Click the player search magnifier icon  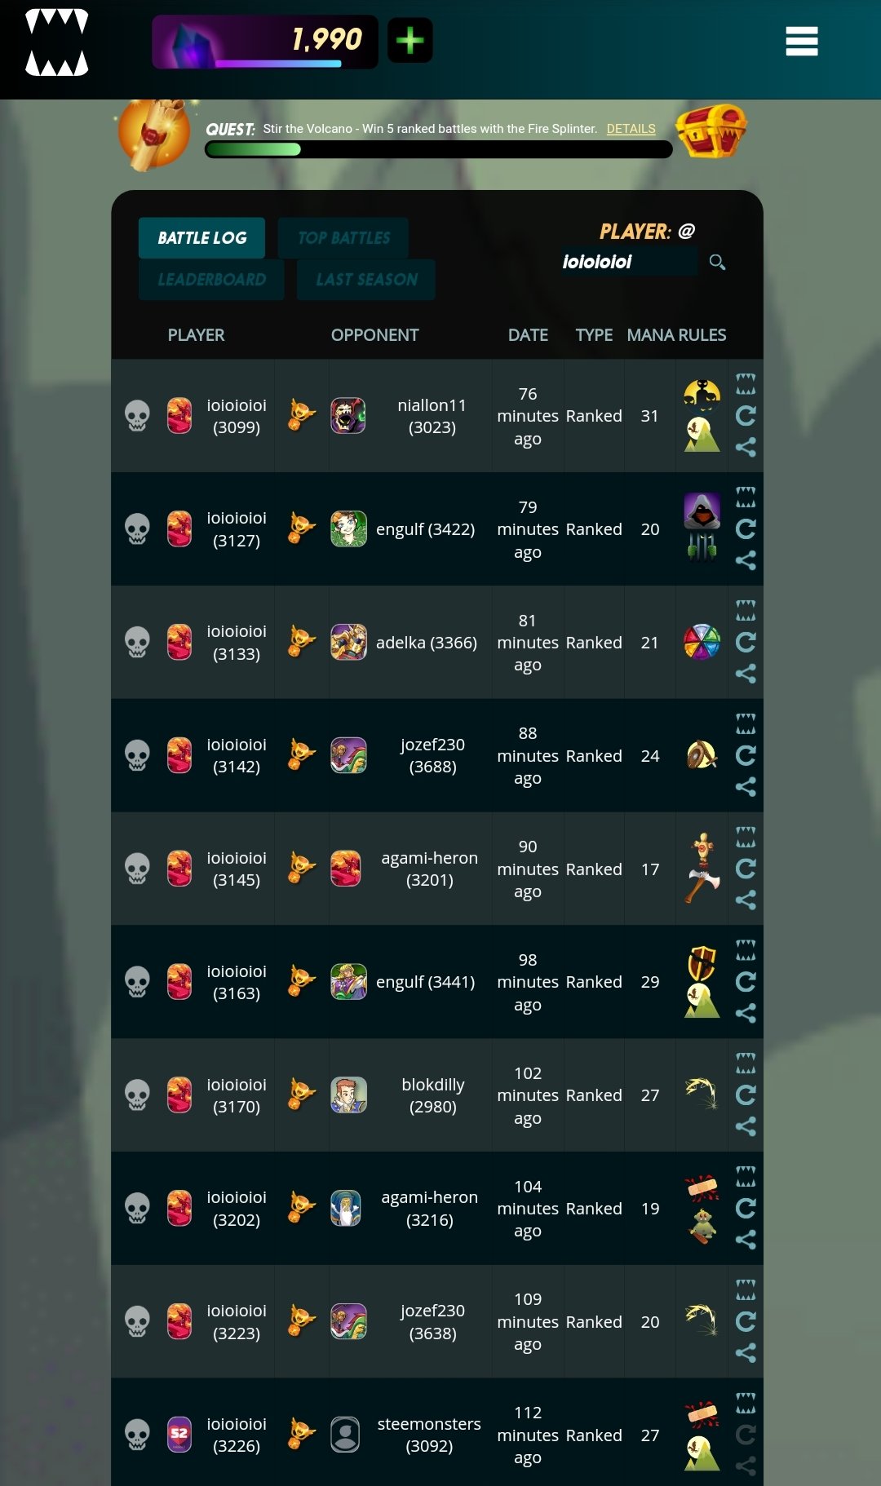click(x=717, y=262)
